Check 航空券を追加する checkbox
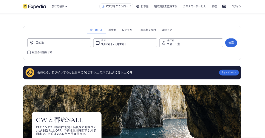Image resolution: width=265 pixels, height=138 pixels. (29, 52)
